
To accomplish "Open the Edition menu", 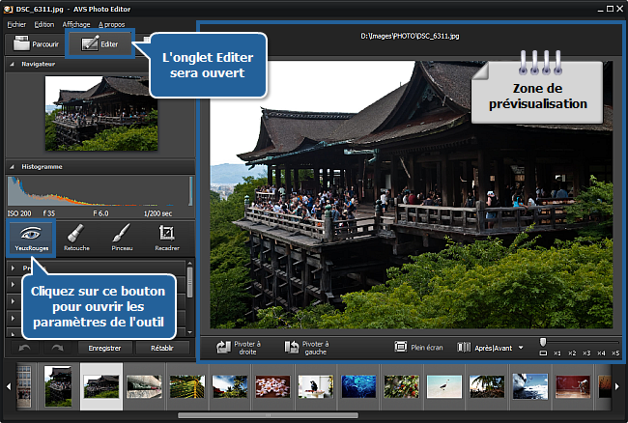I will (x=44, y=24).
